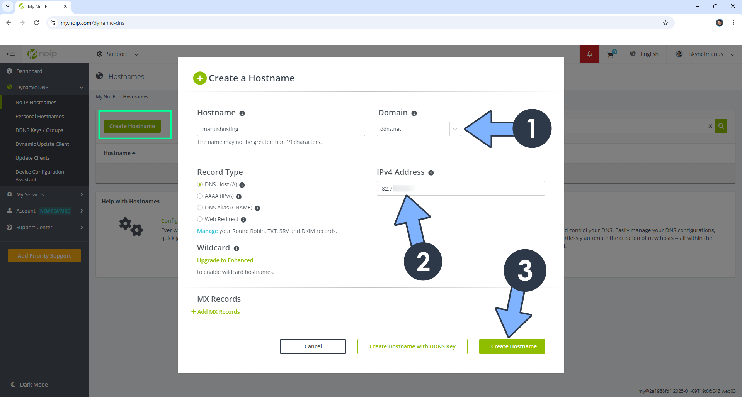
Task: Click the red notification bell icon
Action: tap(589, 54)
